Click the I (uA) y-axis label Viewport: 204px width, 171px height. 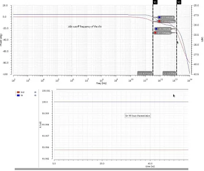pyautogui.click(x=40, y=124)
